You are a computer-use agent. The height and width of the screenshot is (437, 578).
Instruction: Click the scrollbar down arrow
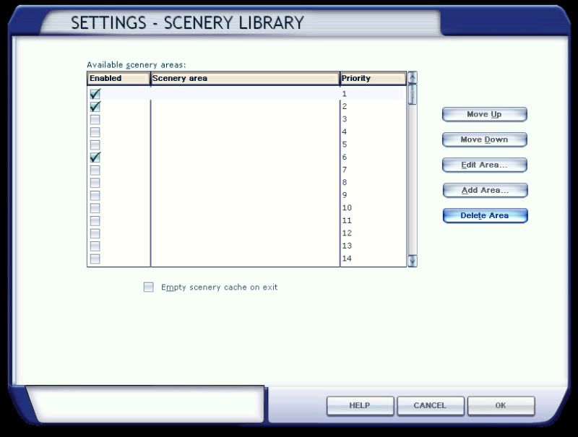tap(411, 259)
